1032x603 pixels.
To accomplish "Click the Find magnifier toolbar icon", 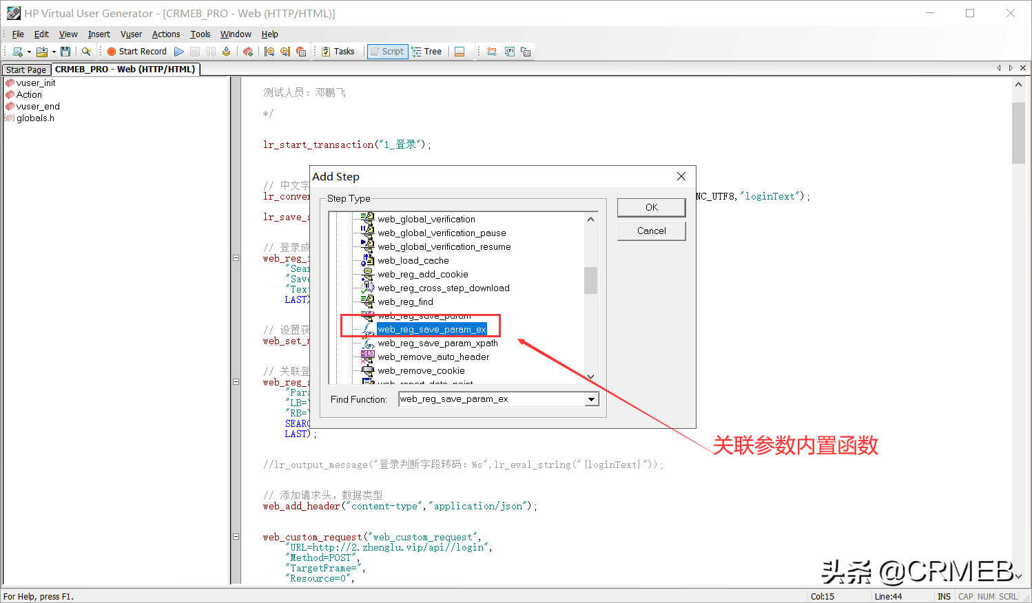I will [x=86, y=52].
